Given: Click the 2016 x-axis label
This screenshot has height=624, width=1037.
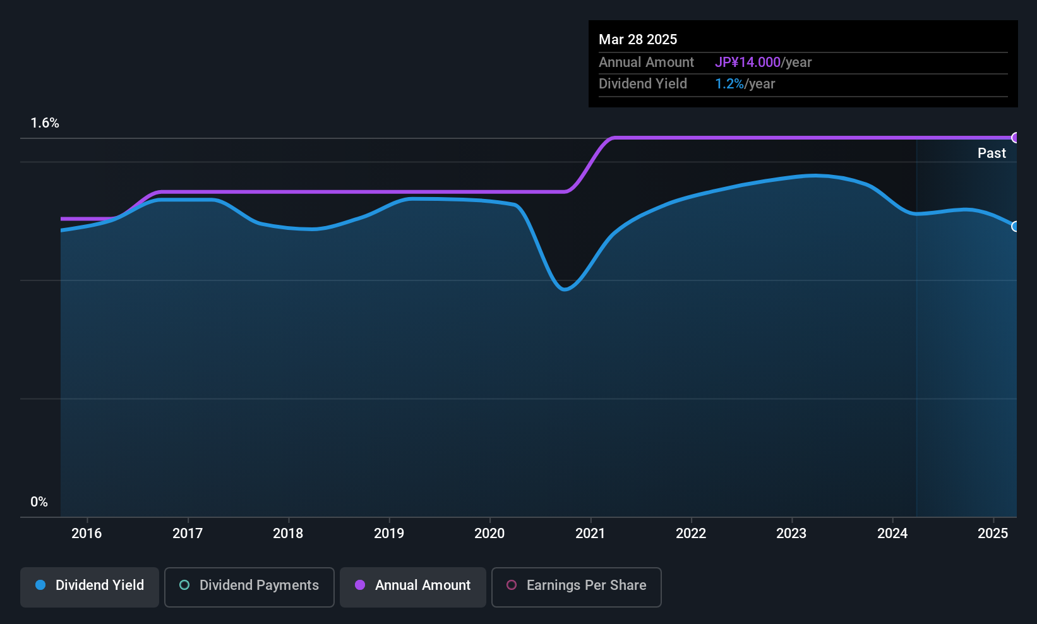Looking at the screenshot, I should [87, 533].
